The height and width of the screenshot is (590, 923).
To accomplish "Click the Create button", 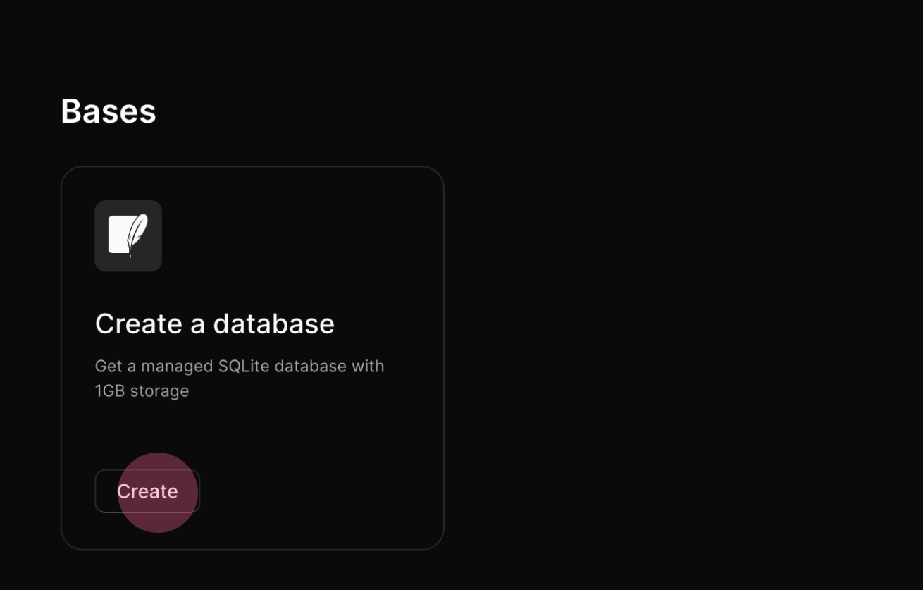I will (147, 491).
